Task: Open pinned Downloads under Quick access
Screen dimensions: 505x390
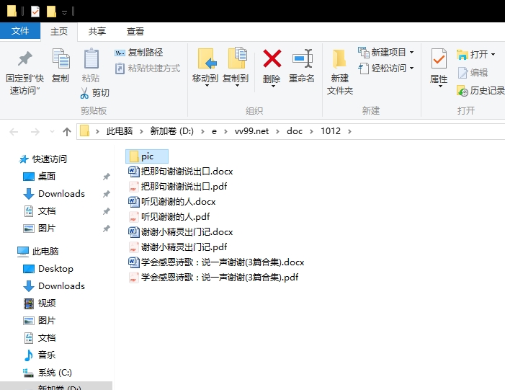Action: [54, 194]
